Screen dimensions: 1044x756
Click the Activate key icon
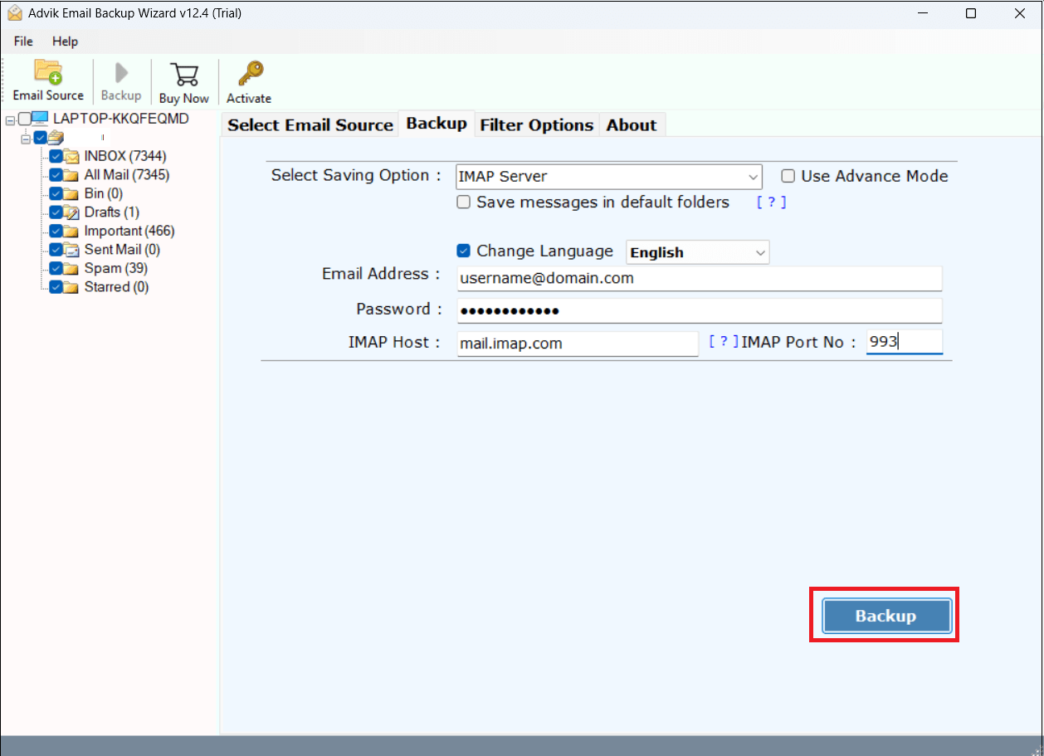(250, 73)
